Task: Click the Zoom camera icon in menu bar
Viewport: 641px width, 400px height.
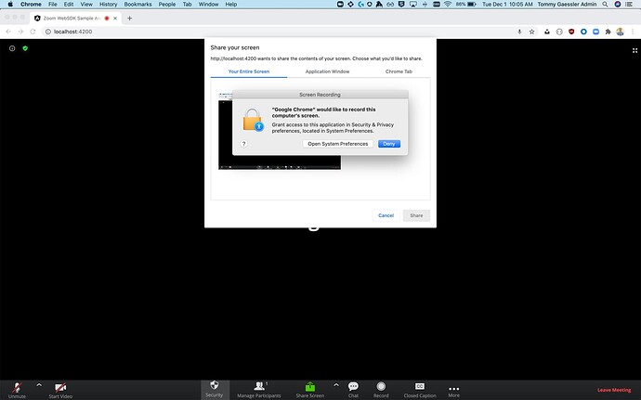Action: point(340,4)
